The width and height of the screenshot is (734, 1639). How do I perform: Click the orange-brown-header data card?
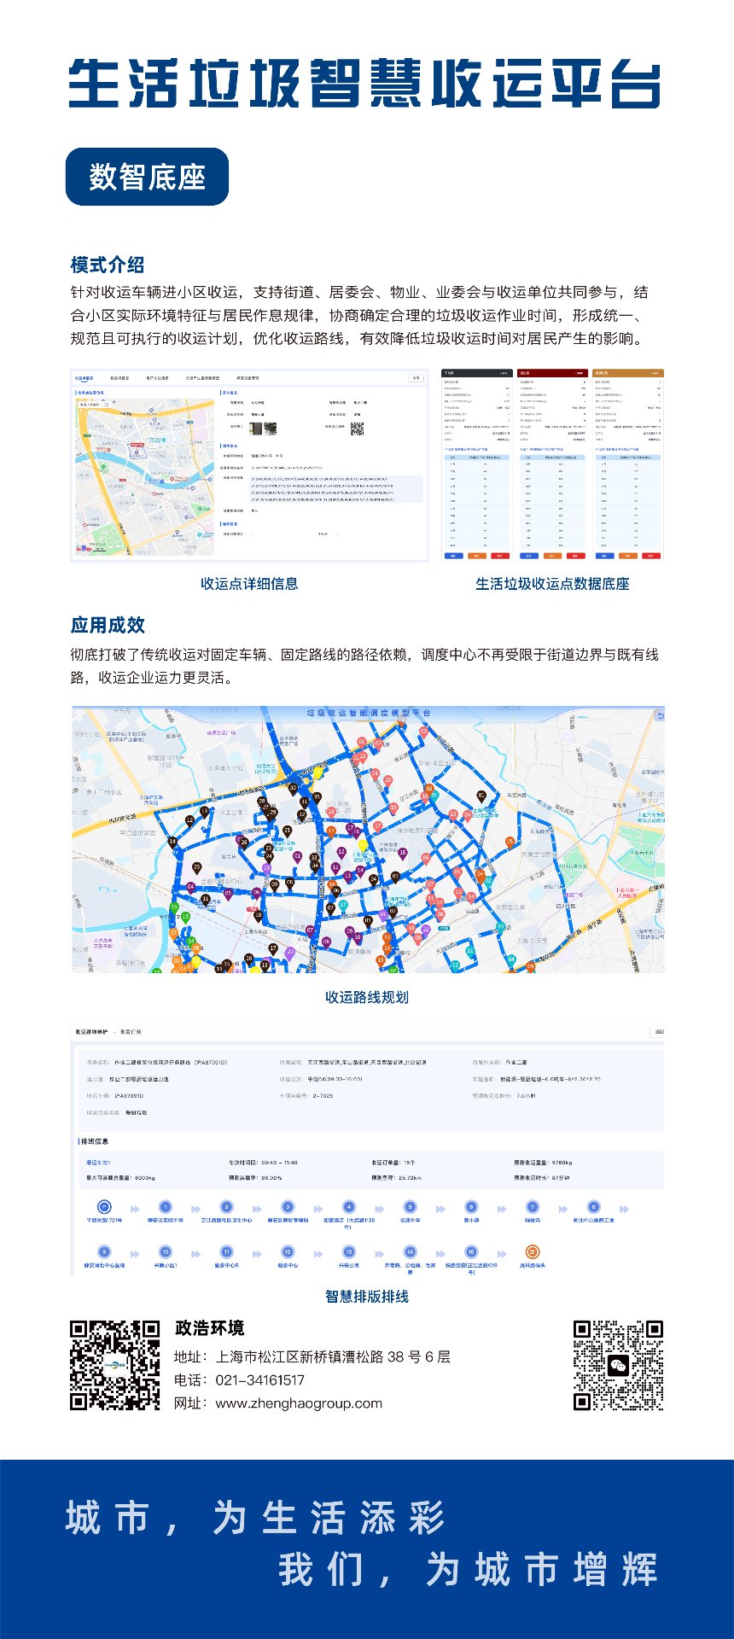[628, 465]
